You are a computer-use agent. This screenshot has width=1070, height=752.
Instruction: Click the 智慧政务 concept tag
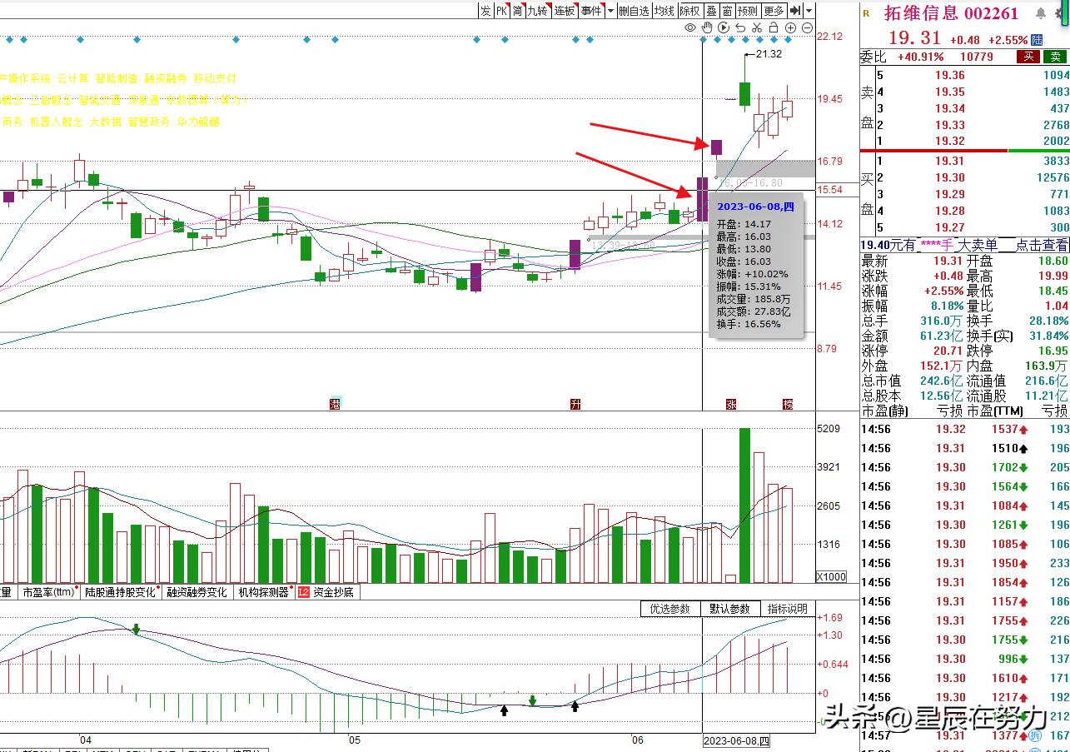pyautogui.click(x=150, y=122)
